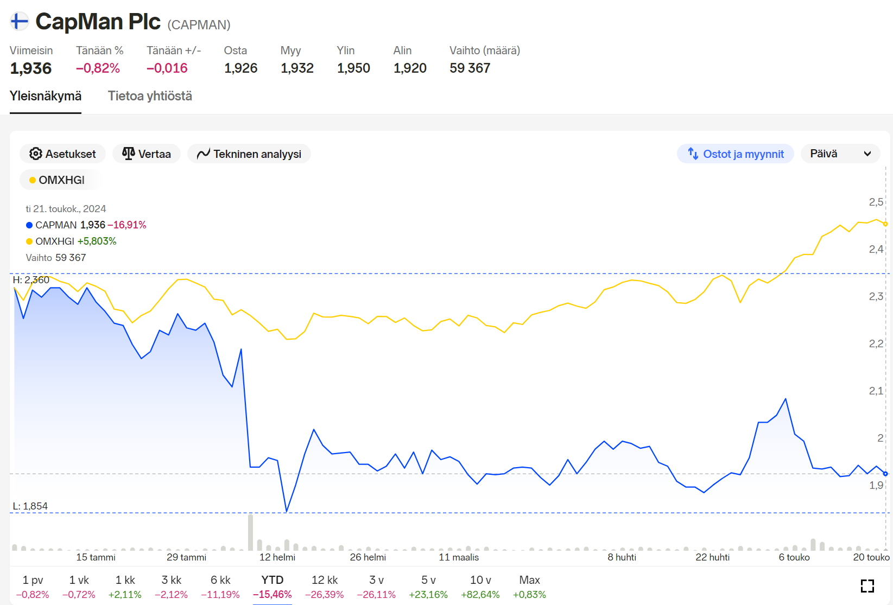Switch to Yleisnäkymä tab
Viewport: 893px width, 605px height.
point(46,96)
